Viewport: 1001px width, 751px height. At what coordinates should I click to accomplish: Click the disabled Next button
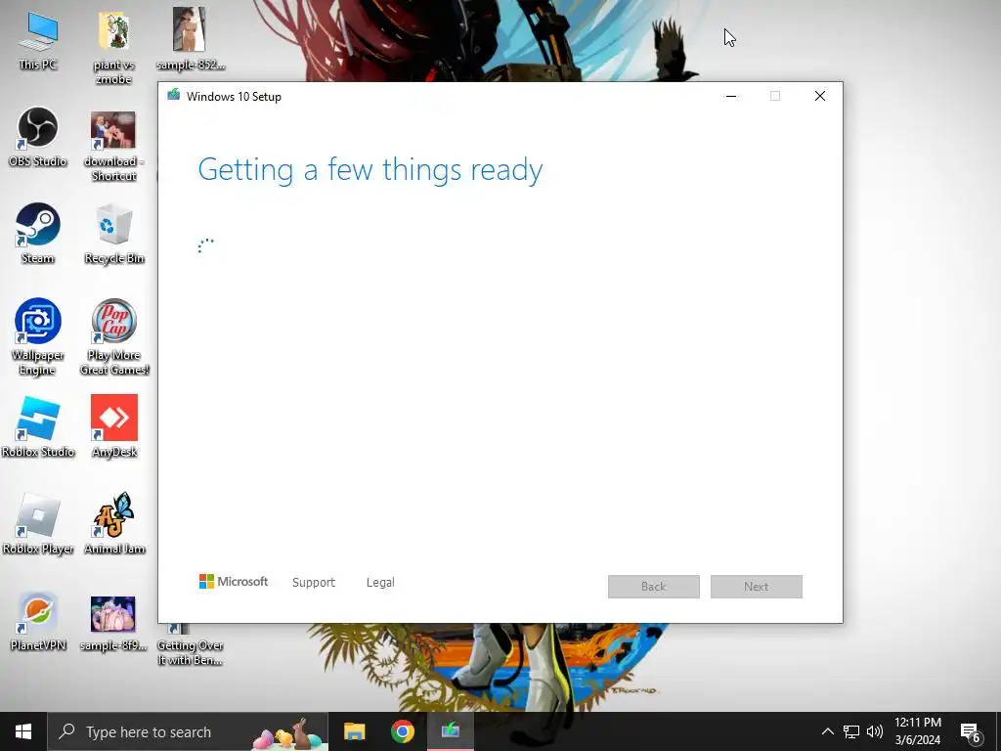tap(756, 587)
